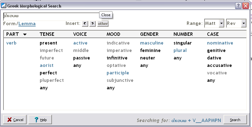Screen dimensions: 252x127
Task: Click the TENSE column header
Action: [47, 34]
